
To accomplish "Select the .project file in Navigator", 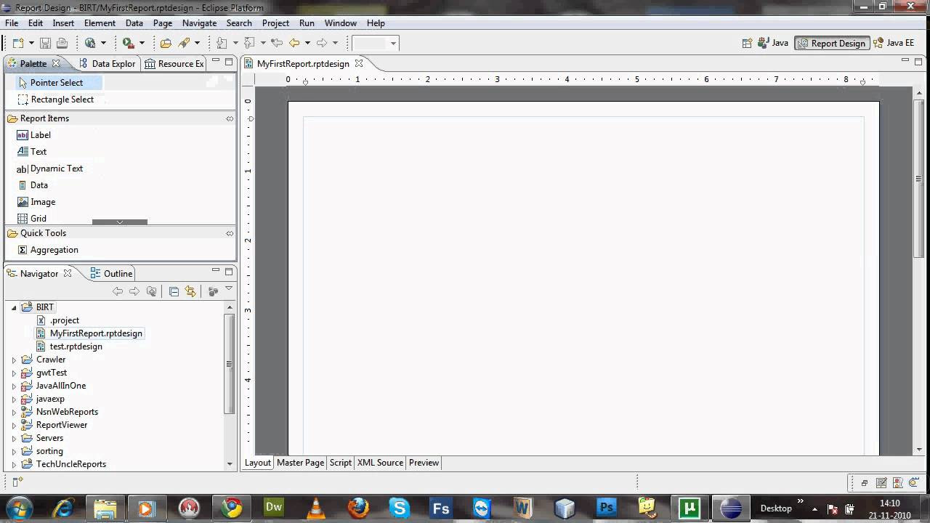I will [x=64, y=320].
